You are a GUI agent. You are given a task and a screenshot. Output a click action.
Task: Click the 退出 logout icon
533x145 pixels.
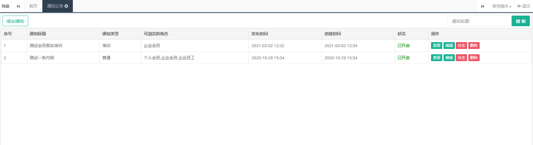pos(519,6)
